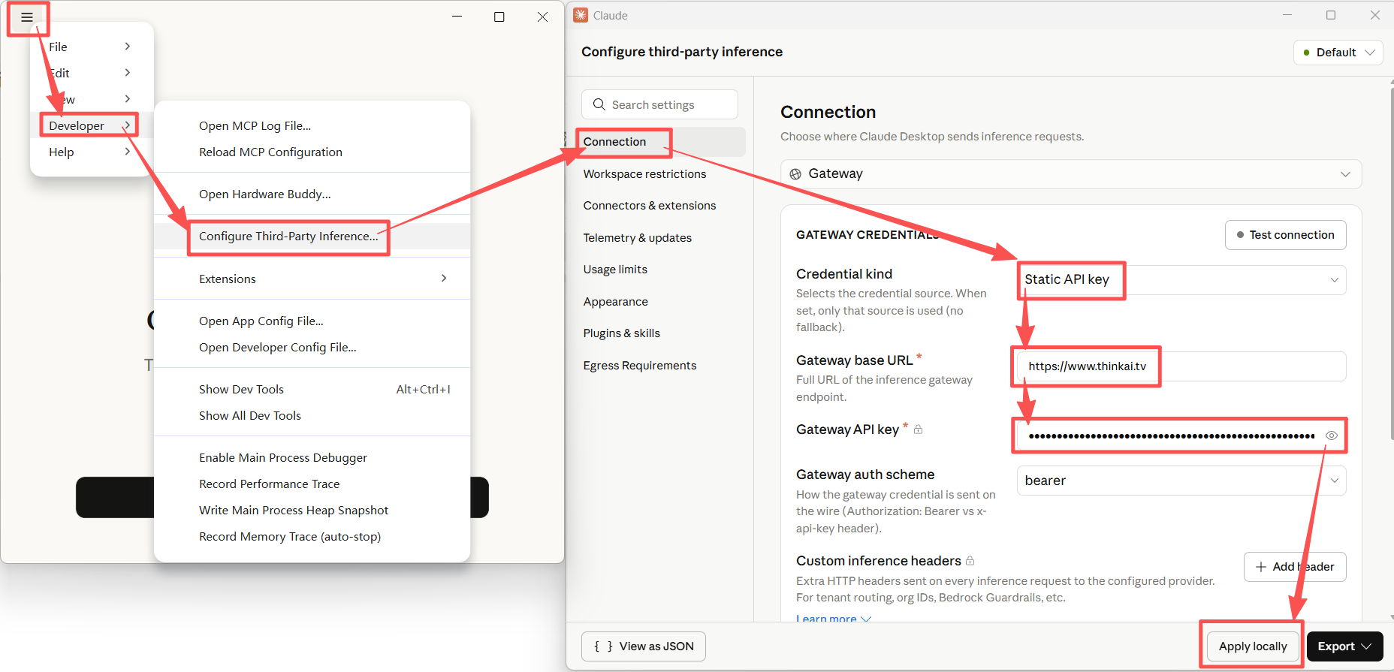Image resolution: width=1394 pixels, height=672 pixels.
Task: Click the Apply locally button
Action: (1253, 646)
